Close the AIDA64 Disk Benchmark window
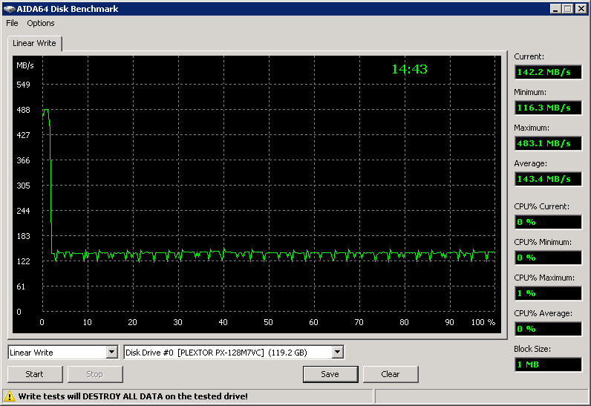This screenshot has width=591, height=406. coord(581,9)
